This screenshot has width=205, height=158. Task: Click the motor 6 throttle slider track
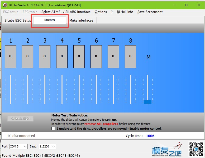click(x=96, y=89)
